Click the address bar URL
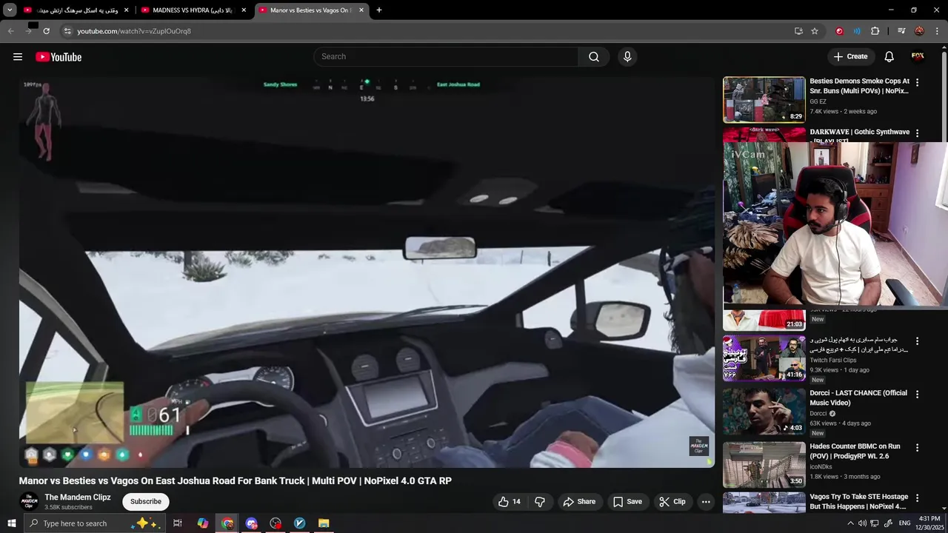The width and height of the screenshot is (948, 533). pos(134,31)
